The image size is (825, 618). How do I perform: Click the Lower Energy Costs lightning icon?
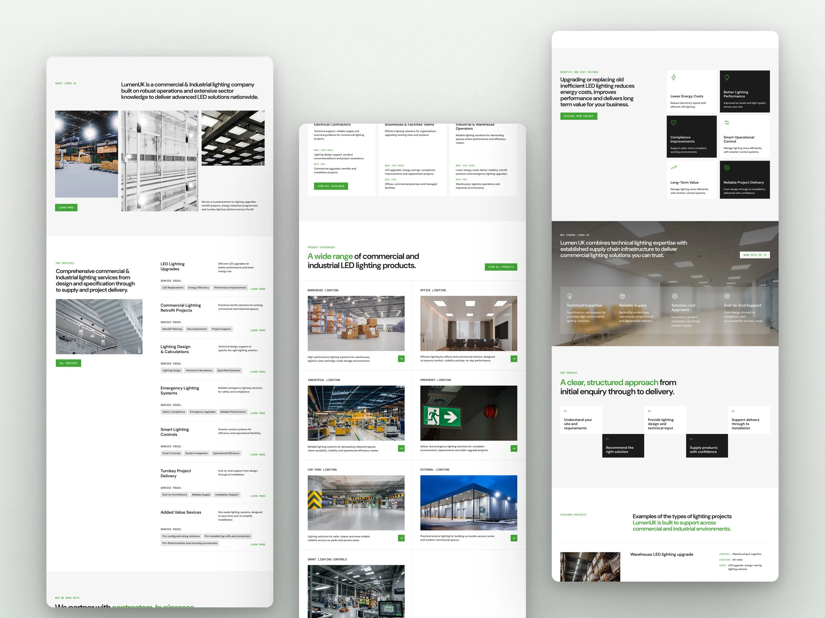tap(674, 78)
